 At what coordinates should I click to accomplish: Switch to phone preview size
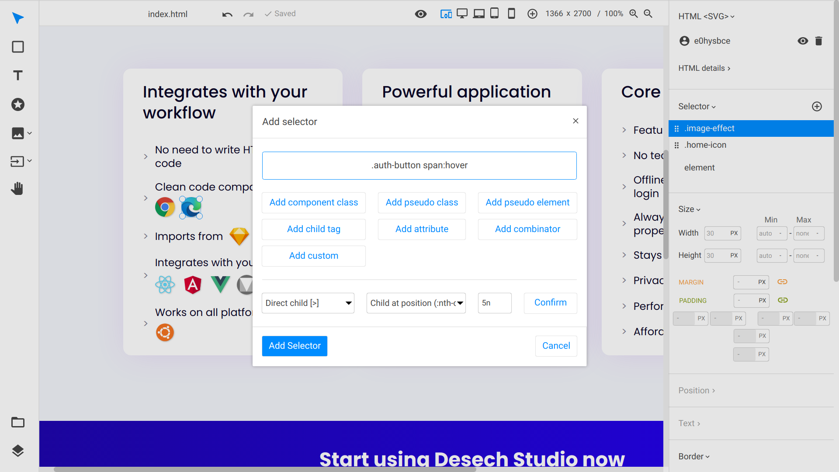(511, 14)
